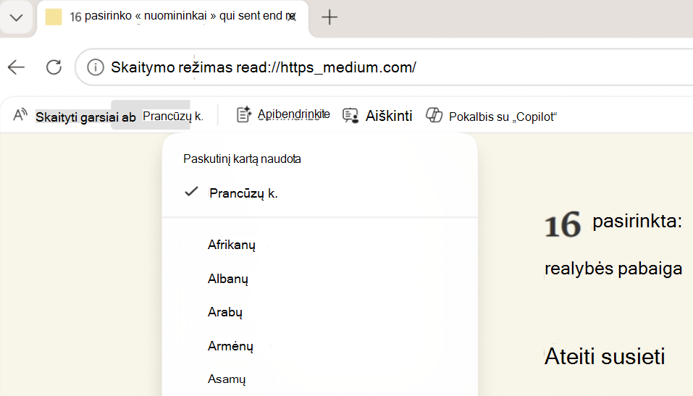
Task: Click the 'Aiškinti' button
Action: 388,116
